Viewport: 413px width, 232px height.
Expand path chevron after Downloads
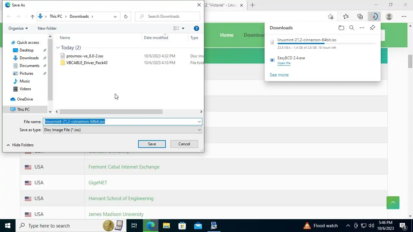92,16
